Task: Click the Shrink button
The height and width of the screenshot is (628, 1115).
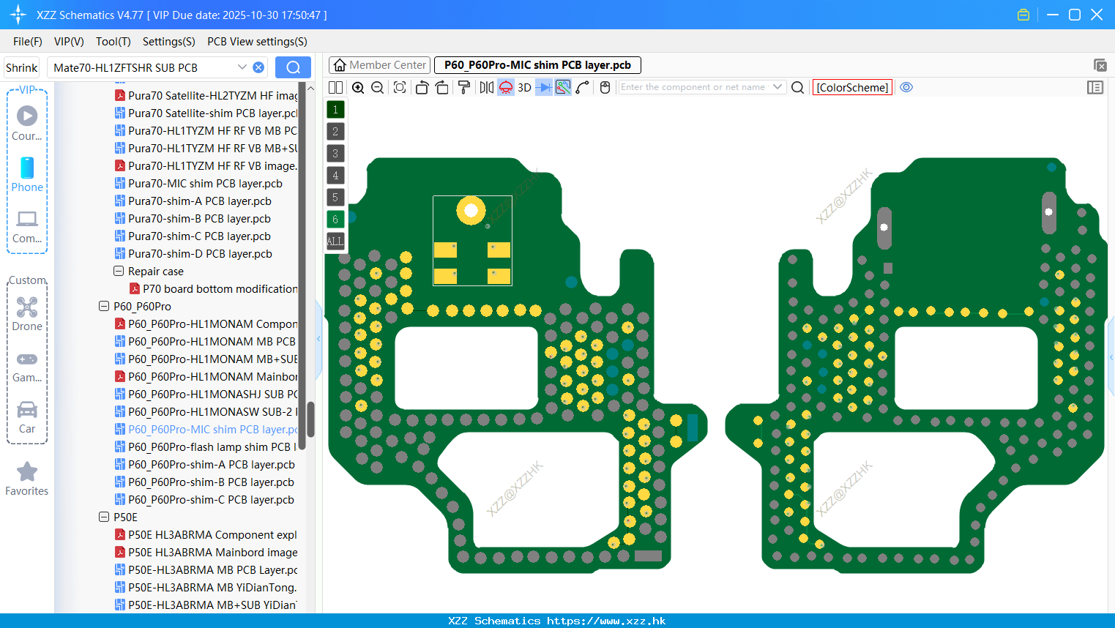Action: click(x=22, y=67)
